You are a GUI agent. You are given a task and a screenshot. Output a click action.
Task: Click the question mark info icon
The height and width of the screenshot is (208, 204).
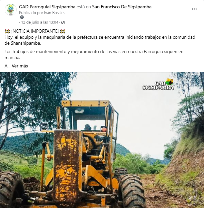tap(22, 17)
